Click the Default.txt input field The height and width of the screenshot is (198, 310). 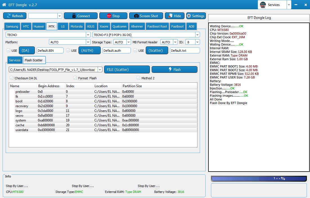pyautogui.click(x=185, y=50)
